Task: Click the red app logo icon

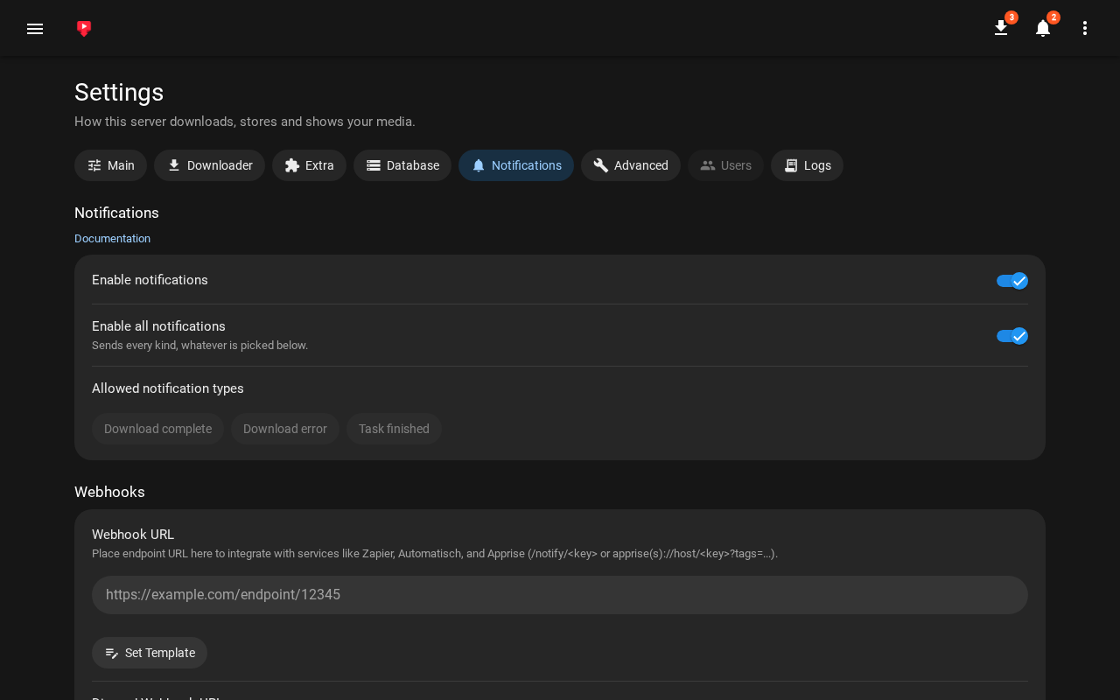Action: click(84, 29)
